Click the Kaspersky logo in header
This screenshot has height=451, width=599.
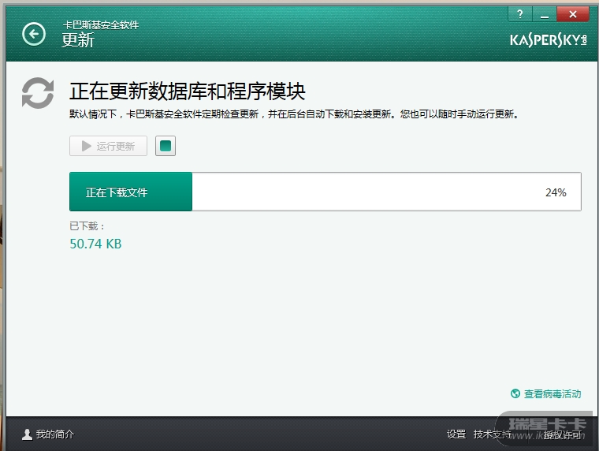point(549,39)
